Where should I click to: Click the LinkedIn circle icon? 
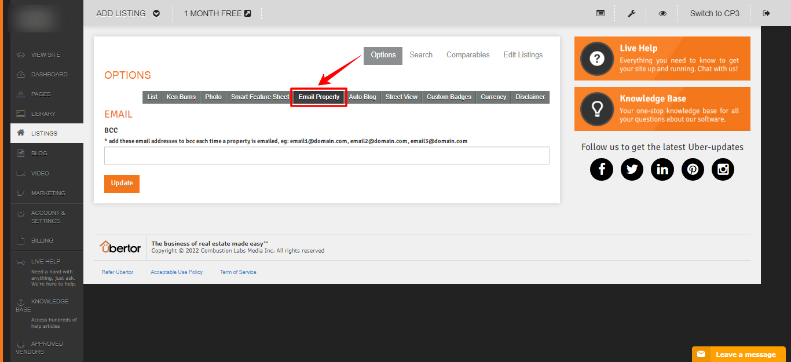point(662,169)
